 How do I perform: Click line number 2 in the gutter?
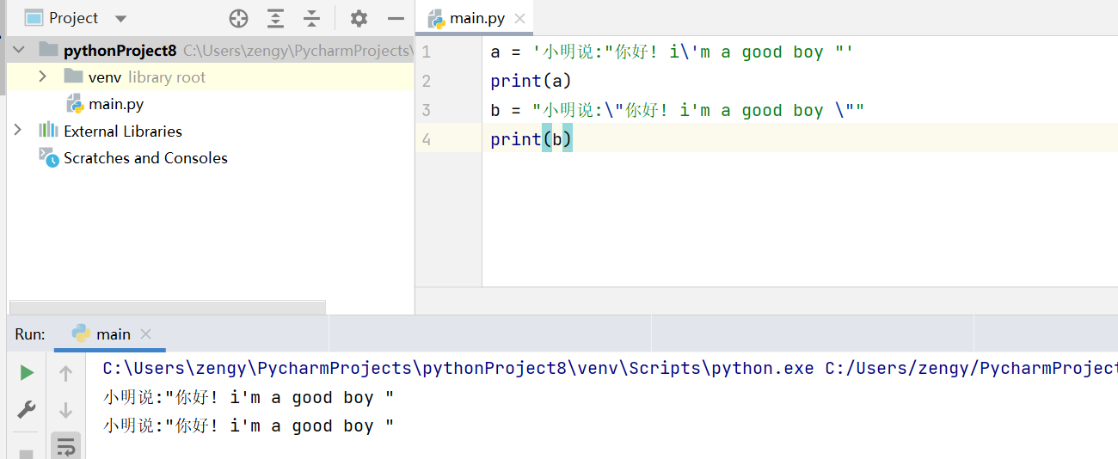[427, 81]
